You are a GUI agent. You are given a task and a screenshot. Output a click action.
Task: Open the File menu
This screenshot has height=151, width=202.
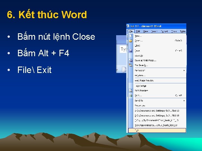coord(131,31)
